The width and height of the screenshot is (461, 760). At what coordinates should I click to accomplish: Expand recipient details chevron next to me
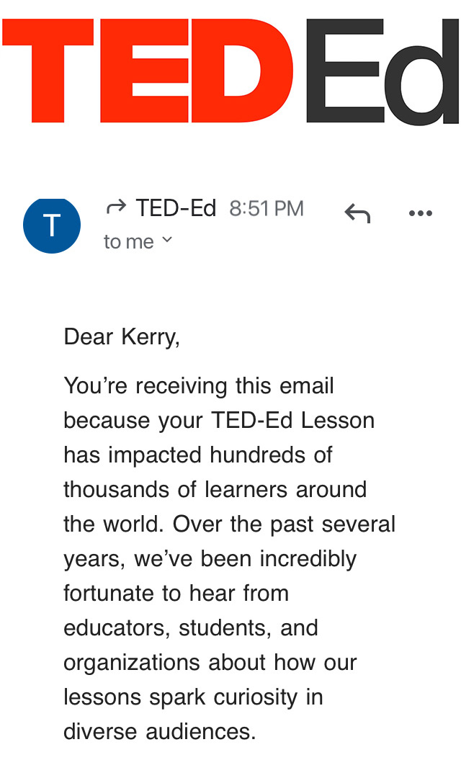coord(167,240)
